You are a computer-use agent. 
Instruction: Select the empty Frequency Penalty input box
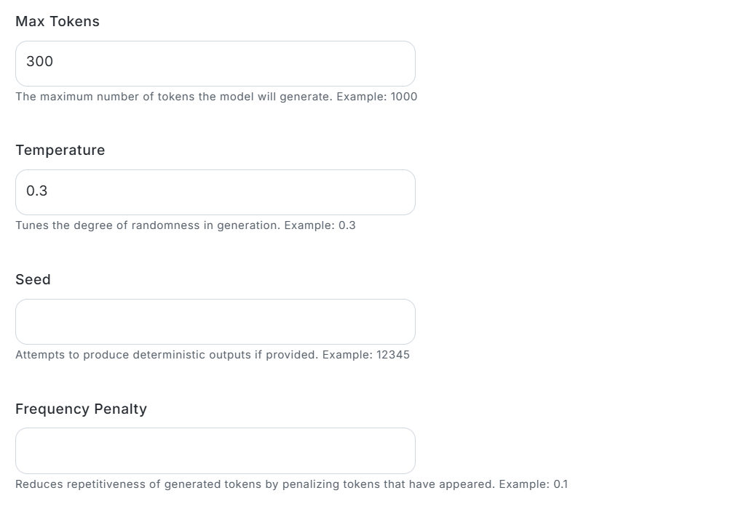pos(215,451)
